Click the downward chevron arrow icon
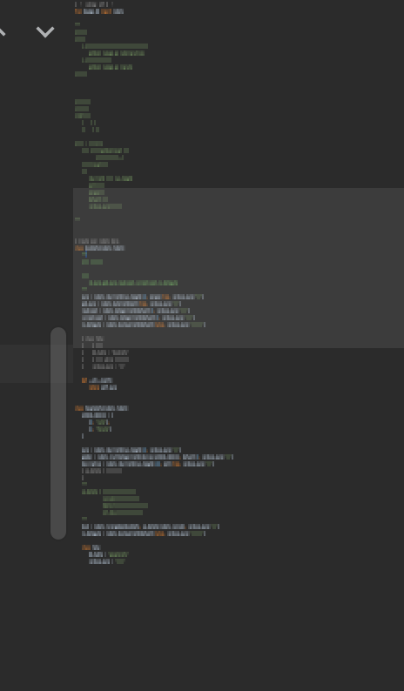Screen dimensions: 404x691 coord(45,31)
